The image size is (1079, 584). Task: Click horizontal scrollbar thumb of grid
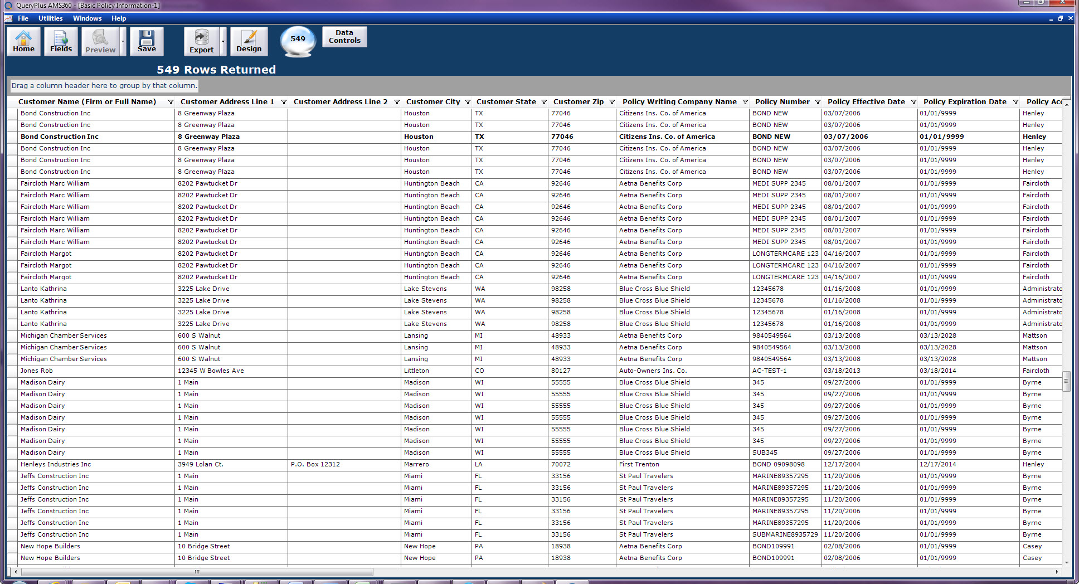(x=197, y=572)
